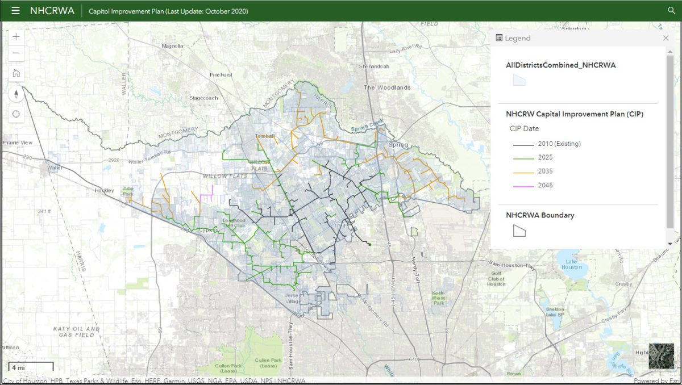
Task: Click the Legend panel header icon
Action: pyautogui.click(x=498, y=37)
